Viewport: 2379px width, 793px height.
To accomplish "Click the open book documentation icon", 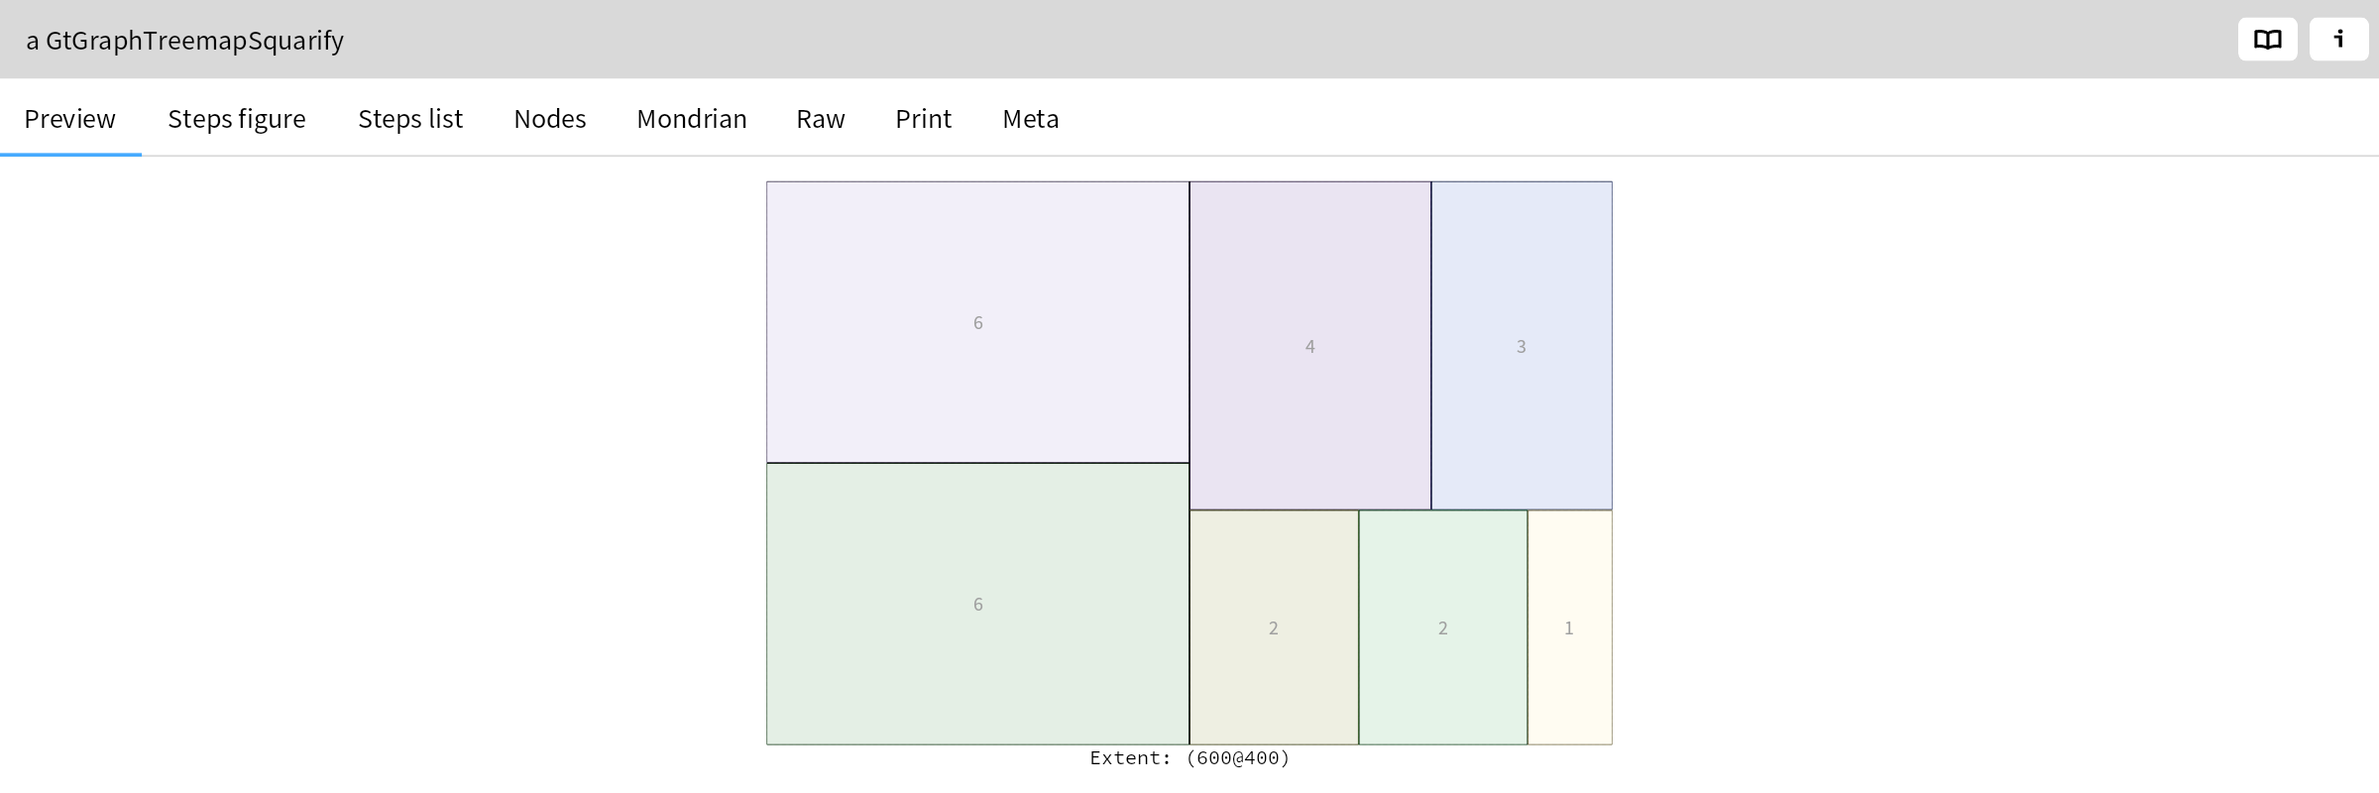I will tap(2267, 40).
